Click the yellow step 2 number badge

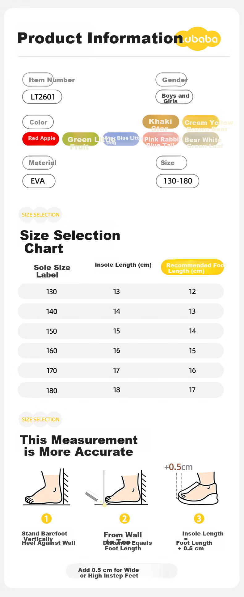(124, 518)
